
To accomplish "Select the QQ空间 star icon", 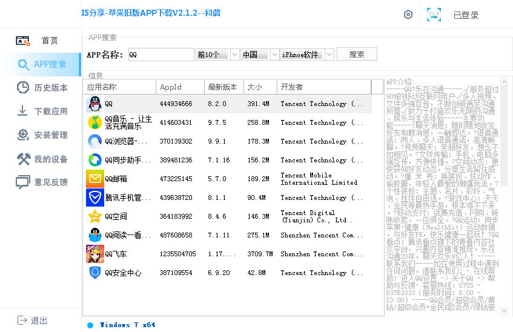I will (94, 216).
